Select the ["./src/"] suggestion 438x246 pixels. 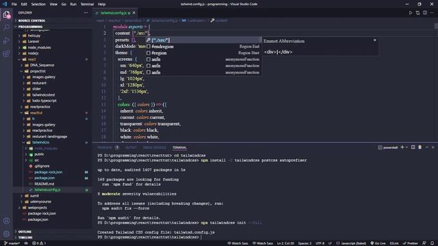tap(204, 40)
